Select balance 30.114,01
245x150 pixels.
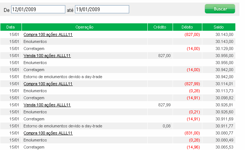coord(224,84)
